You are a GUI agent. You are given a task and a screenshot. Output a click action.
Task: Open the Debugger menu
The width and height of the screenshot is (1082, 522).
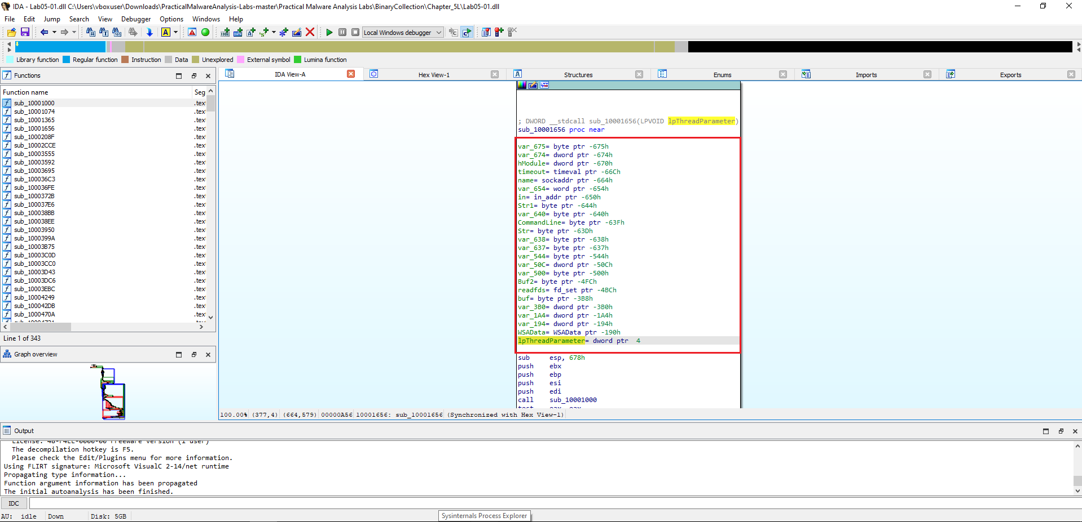click(x=135, y=19)
